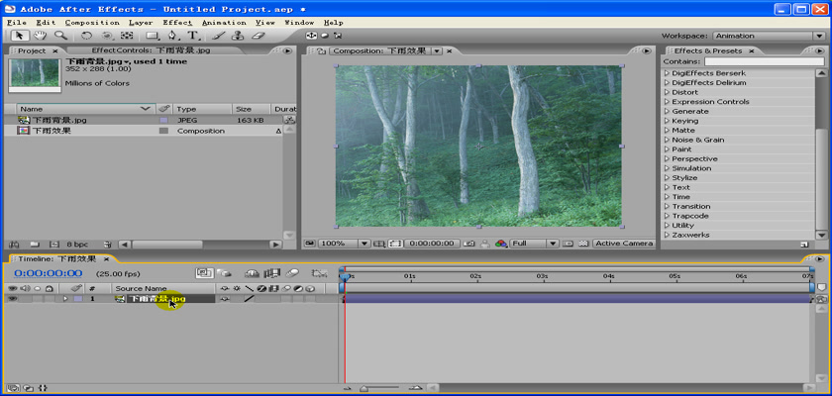
Task: Open the Composition menu
Action: coord(92,22)
